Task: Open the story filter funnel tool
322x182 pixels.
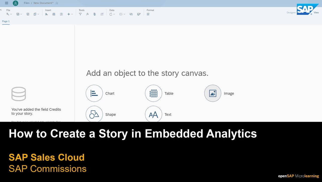Action: 80,14
